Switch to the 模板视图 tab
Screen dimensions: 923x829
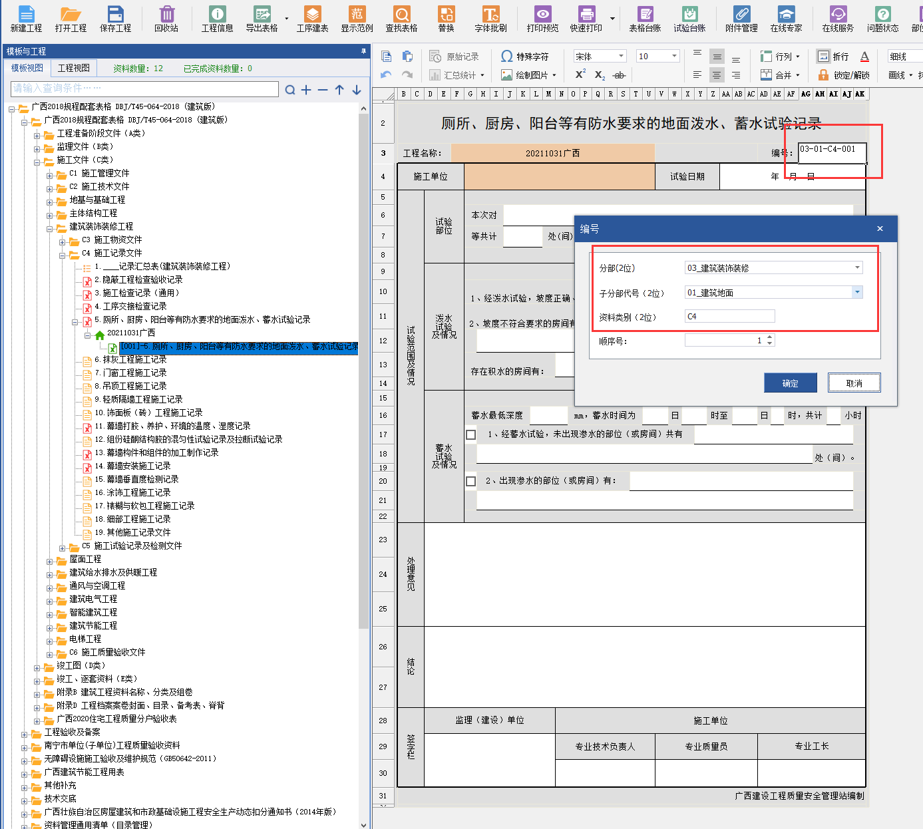27,68
